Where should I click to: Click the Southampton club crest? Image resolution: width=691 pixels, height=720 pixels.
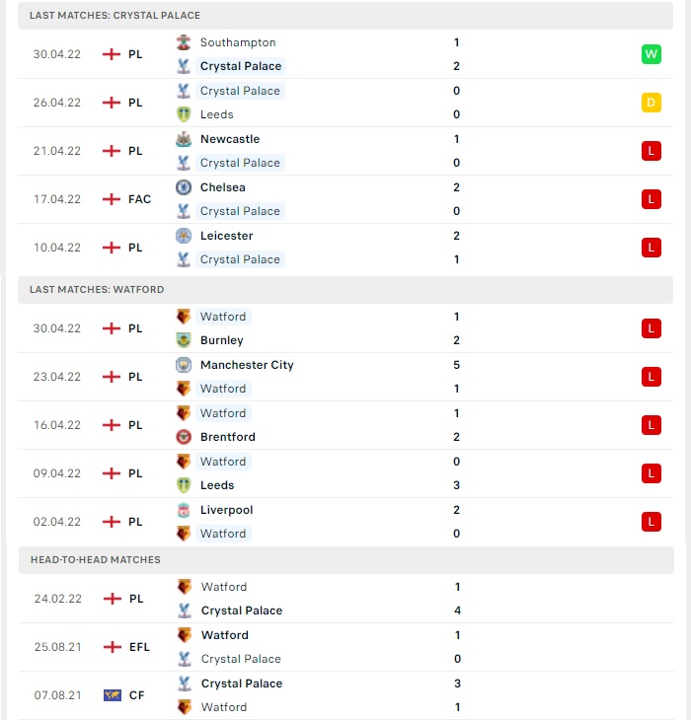point(184,42)
